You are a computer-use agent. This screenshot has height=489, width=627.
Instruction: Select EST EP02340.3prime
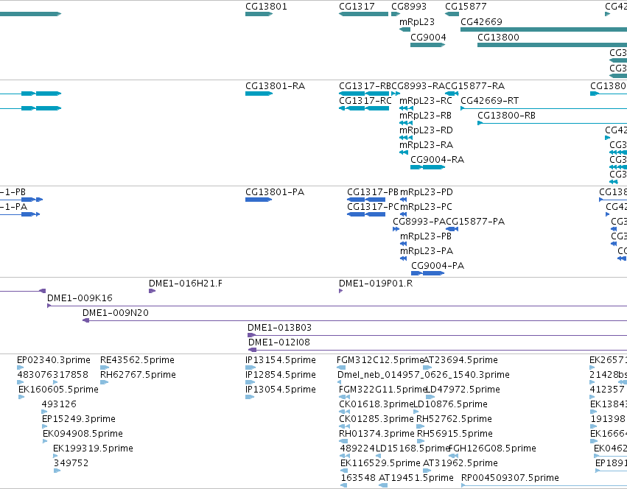[21, 367]
